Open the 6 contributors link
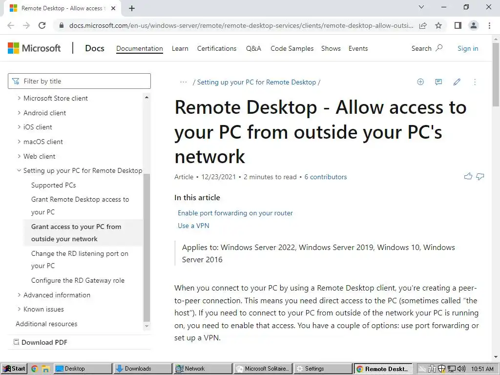Viewport: 500px width, 375px height. (326, 177)
